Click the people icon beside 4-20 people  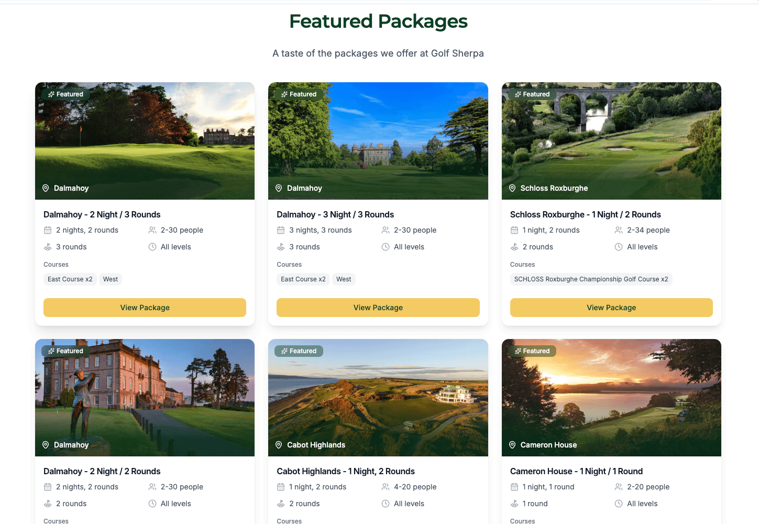click(x=386, y=487)
